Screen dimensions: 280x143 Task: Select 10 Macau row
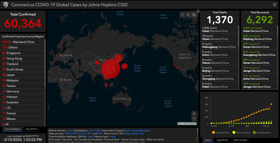23,119
